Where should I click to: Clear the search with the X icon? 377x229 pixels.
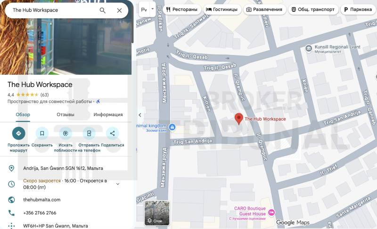click(x=119, y=10)
